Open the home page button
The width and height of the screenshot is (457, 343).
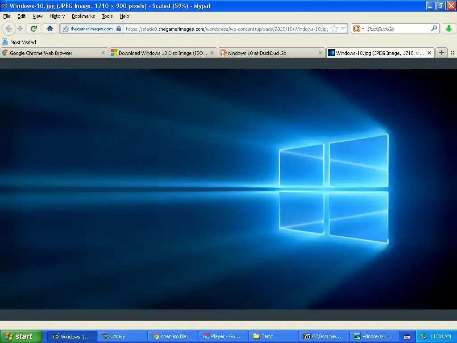(x=50, y=29)
